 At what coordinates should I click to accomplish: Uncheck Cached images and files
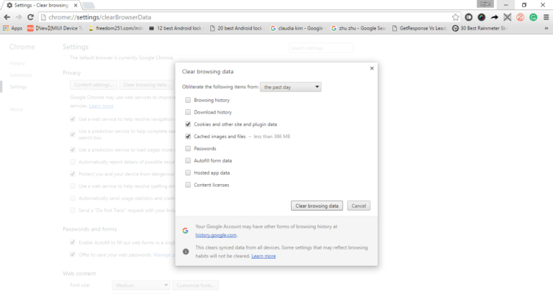[x=188, y=137]
